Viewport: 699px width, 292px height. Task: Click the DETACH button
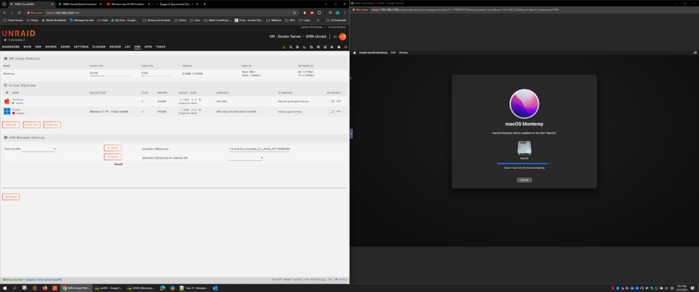[x=113, y=157]
